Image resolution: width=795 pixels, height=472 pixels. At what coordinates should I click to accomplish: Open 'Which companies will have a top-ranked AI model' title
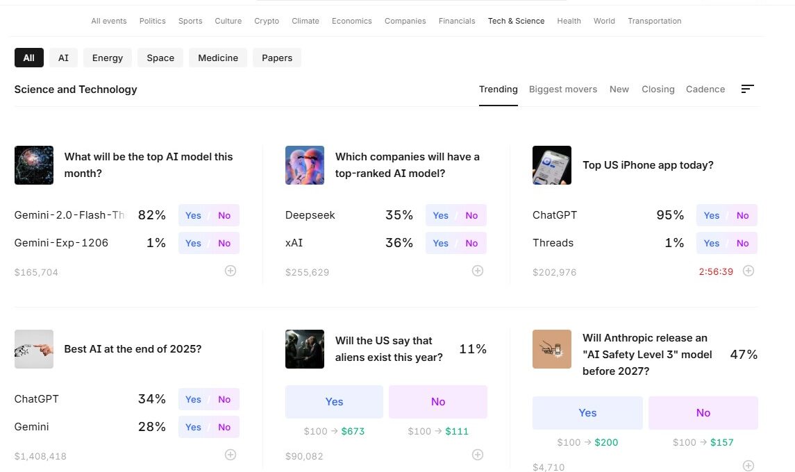(407, 165)
